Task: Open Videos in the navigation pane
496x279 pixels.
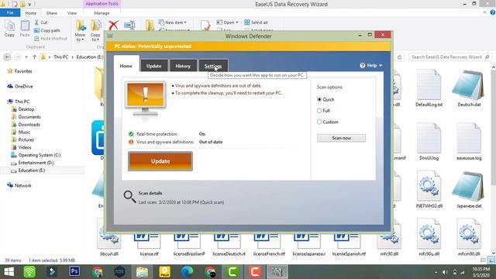Action: click(x=21, y=147)
